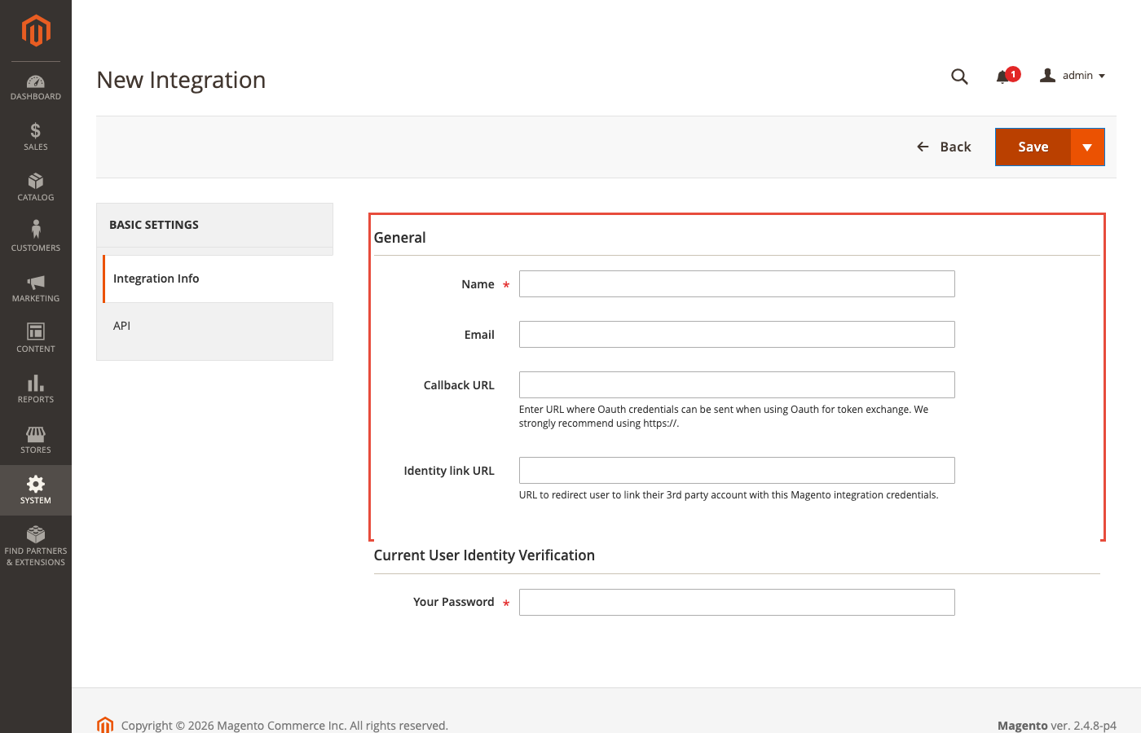Select the Integration Info tab
Screen dimensions: 1141x733
pyautogui.click(x=156, y=278)
